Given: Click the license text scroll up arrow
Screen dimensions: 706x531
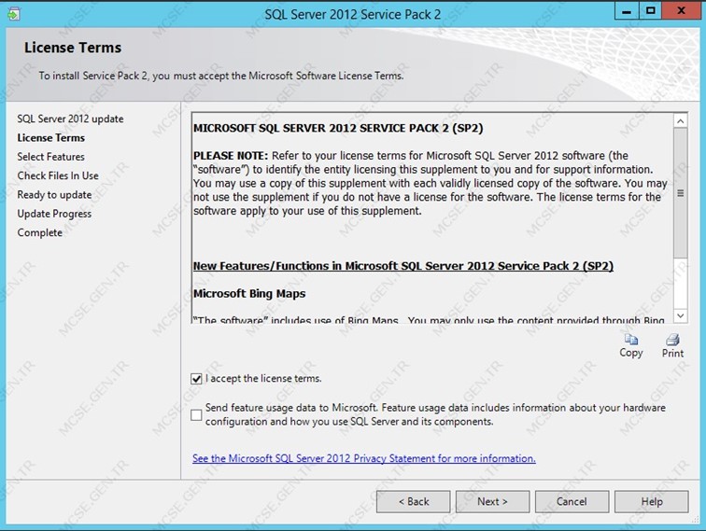Looking at the screenshot, I should point(681,121).
